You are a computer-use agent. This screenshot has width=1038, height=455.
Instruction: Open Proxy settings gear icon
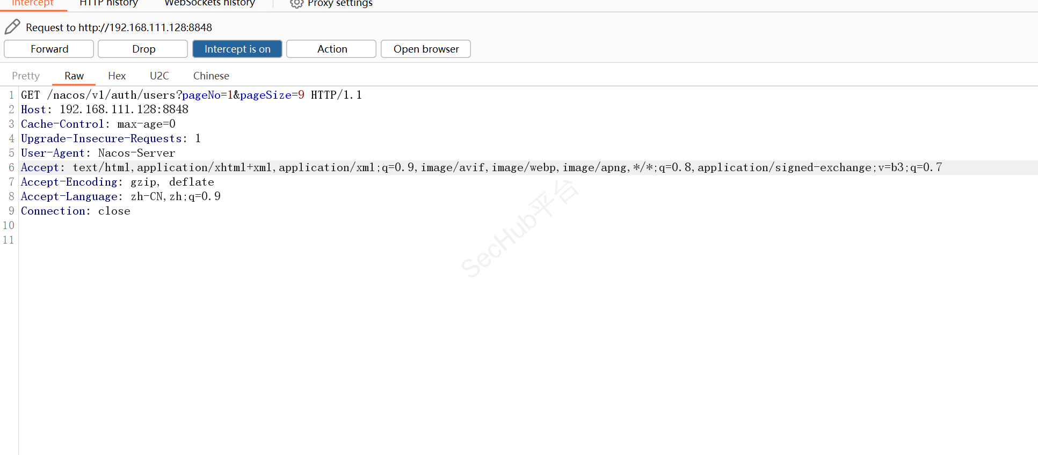[296, 4]
